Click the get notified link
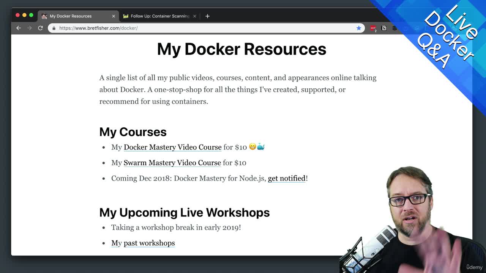Screen dimensions: 486x273 287,178
